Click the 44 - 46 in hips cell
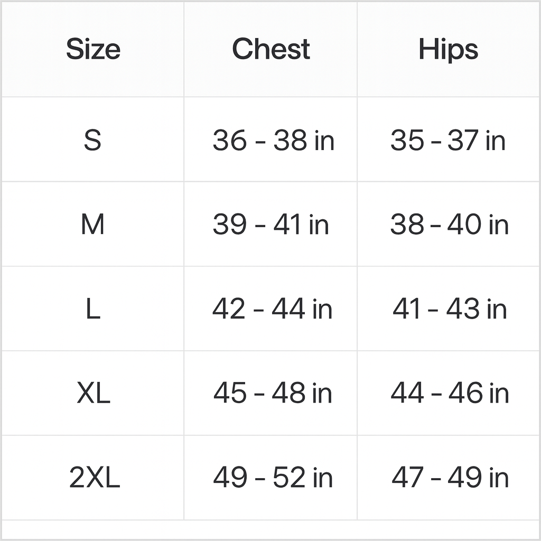 point(450,394)
